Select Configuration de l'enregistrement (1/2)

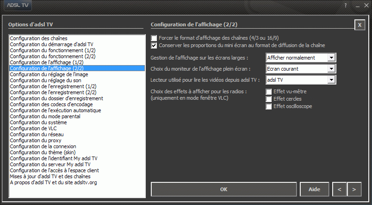pyautogui.click(x=77, y=86)
